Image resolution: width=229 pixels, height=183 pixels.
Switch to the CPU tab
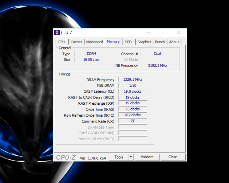coord(62,42)
